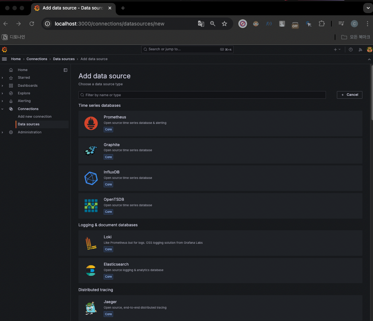Click the Elasticsearch title text

(116, 264)
